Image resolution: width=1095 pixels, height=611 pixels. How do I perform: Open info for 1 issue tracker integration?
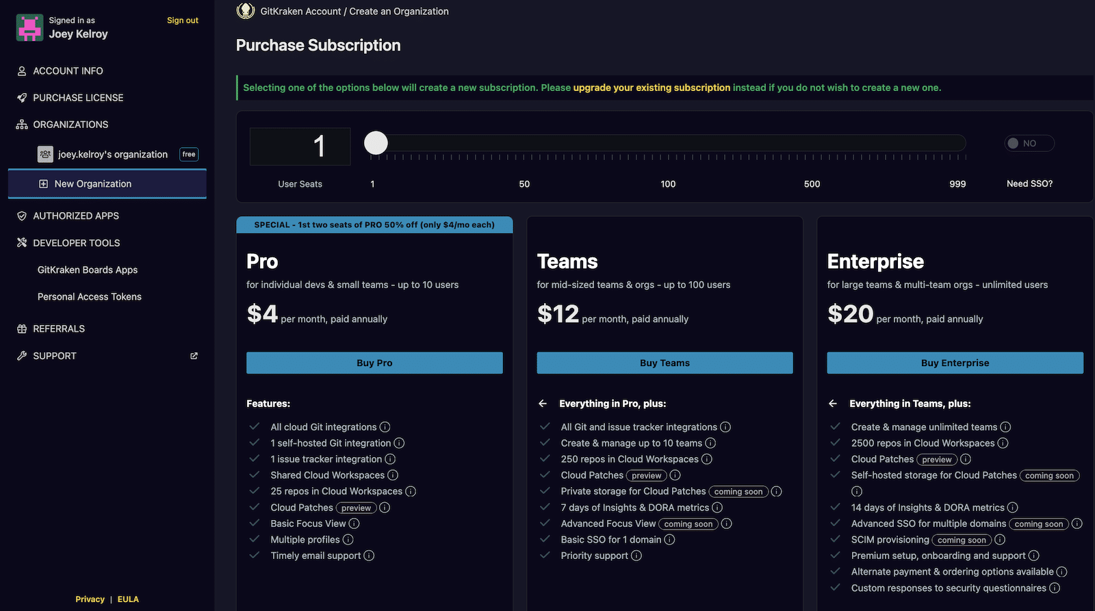click(390, 459)
